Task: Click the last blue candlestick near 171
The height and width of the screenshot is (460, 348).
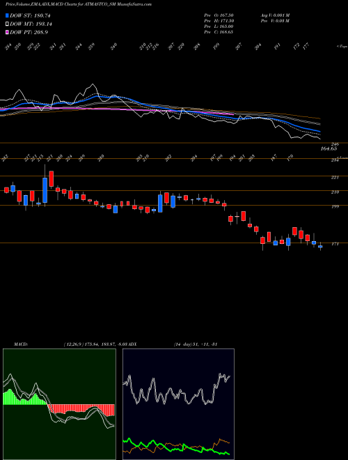Action: [320, 247]
